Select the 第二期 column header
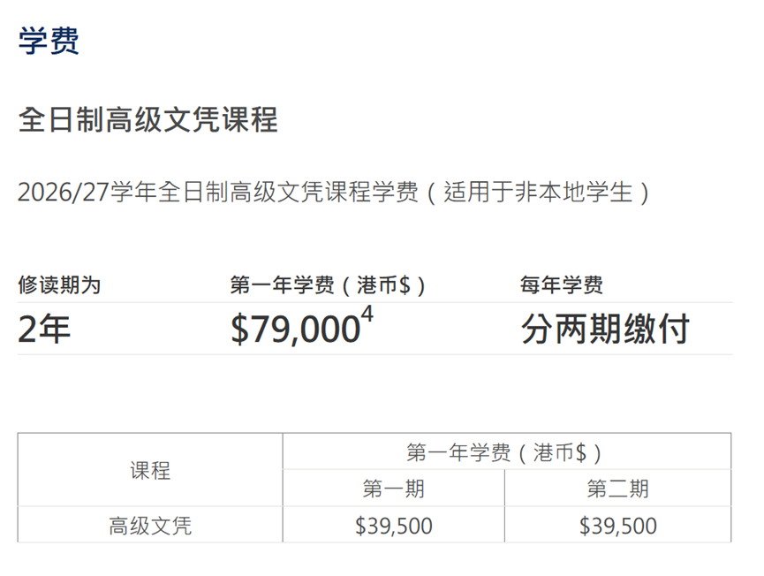The width and height of the screenshot is (764, 576). click(617, 489)
